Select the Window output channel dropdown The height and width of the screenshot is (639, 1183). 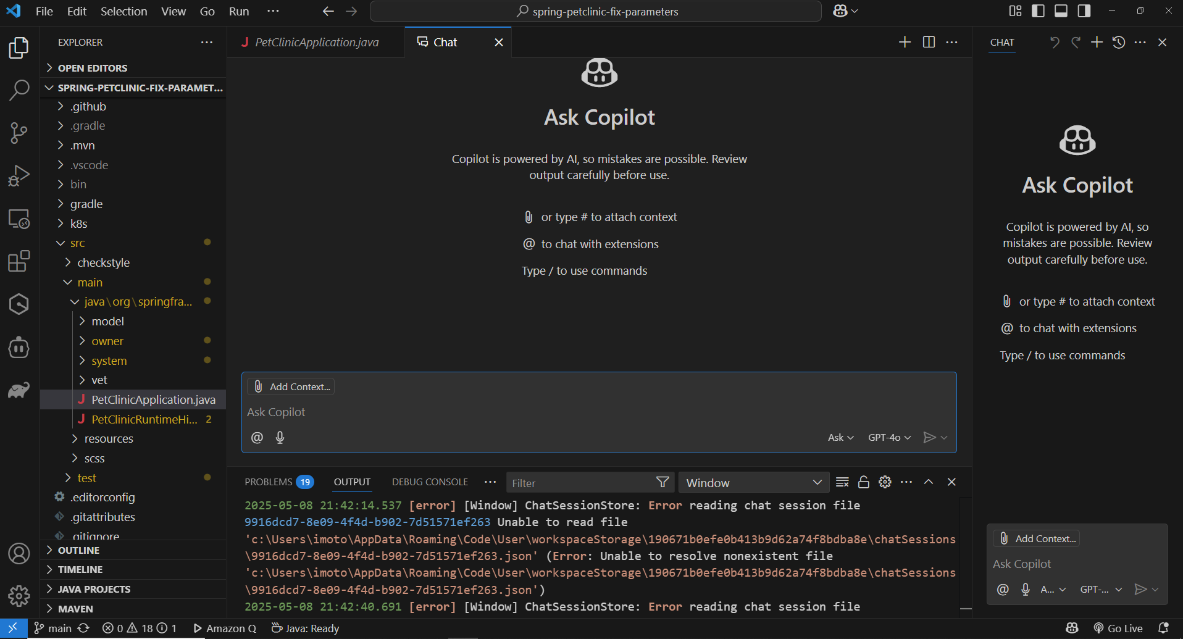click(x=753, y=483)
